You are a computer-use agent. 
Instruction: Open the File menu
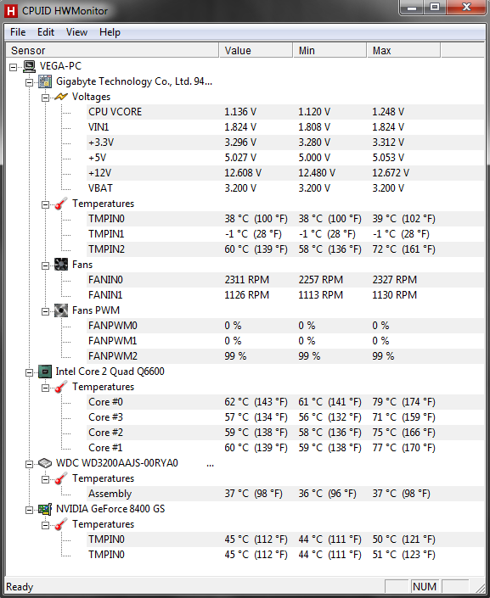pos(18,32)
